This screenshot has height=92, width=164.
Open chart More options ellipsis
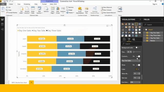click(x=110, y=26)
